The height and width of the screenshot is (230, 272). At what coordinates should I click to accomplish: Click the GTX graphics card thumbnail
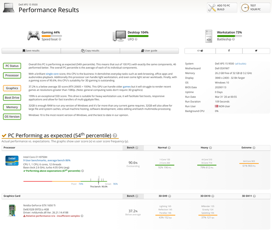pyautogui.click(x=12, y=210)
